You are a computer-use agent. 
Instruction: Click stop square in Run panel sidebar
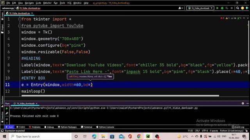[x=7, y=119]
